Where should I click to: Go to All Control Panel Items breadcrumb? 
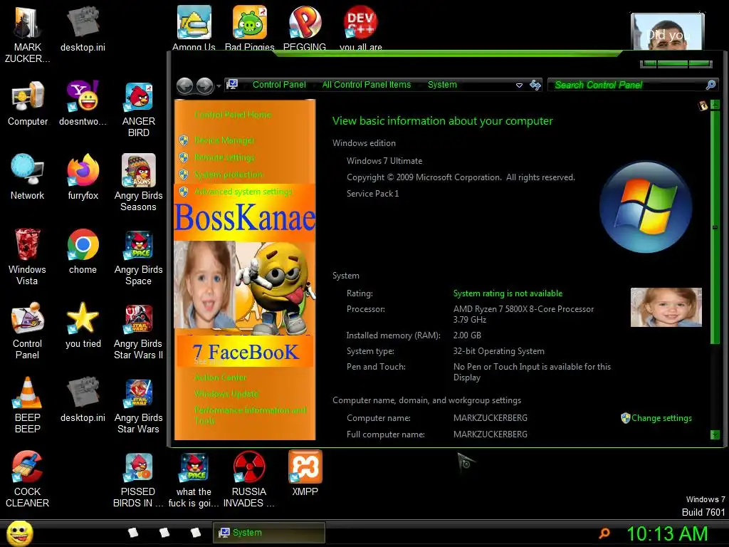click(x=367, y=85)
